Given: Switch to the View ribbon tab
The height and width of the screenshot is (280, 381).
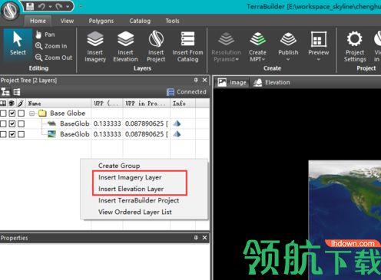Looking at the screenshot, I should [x=67, y=21].
